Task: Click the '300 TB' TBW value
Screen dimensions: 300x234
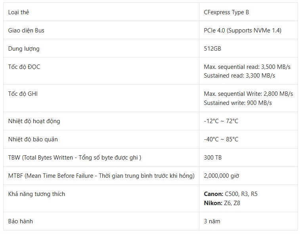Action: (213, 157)
